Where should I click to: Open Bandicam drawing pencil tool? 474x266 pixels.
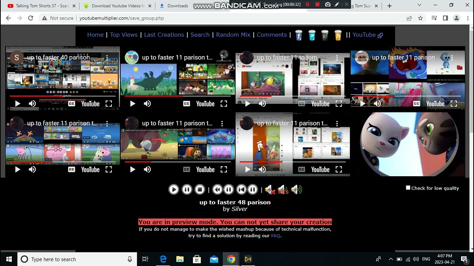tap(337, 4)
